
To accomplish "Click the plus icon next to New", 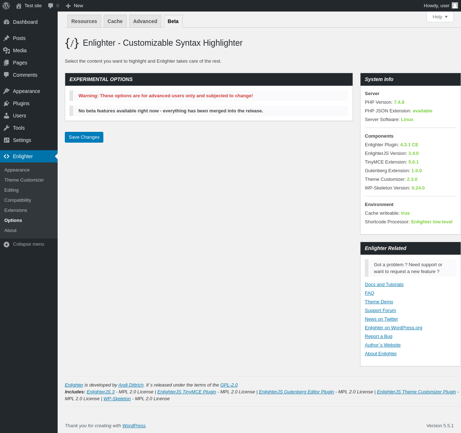I will [68, 6].
